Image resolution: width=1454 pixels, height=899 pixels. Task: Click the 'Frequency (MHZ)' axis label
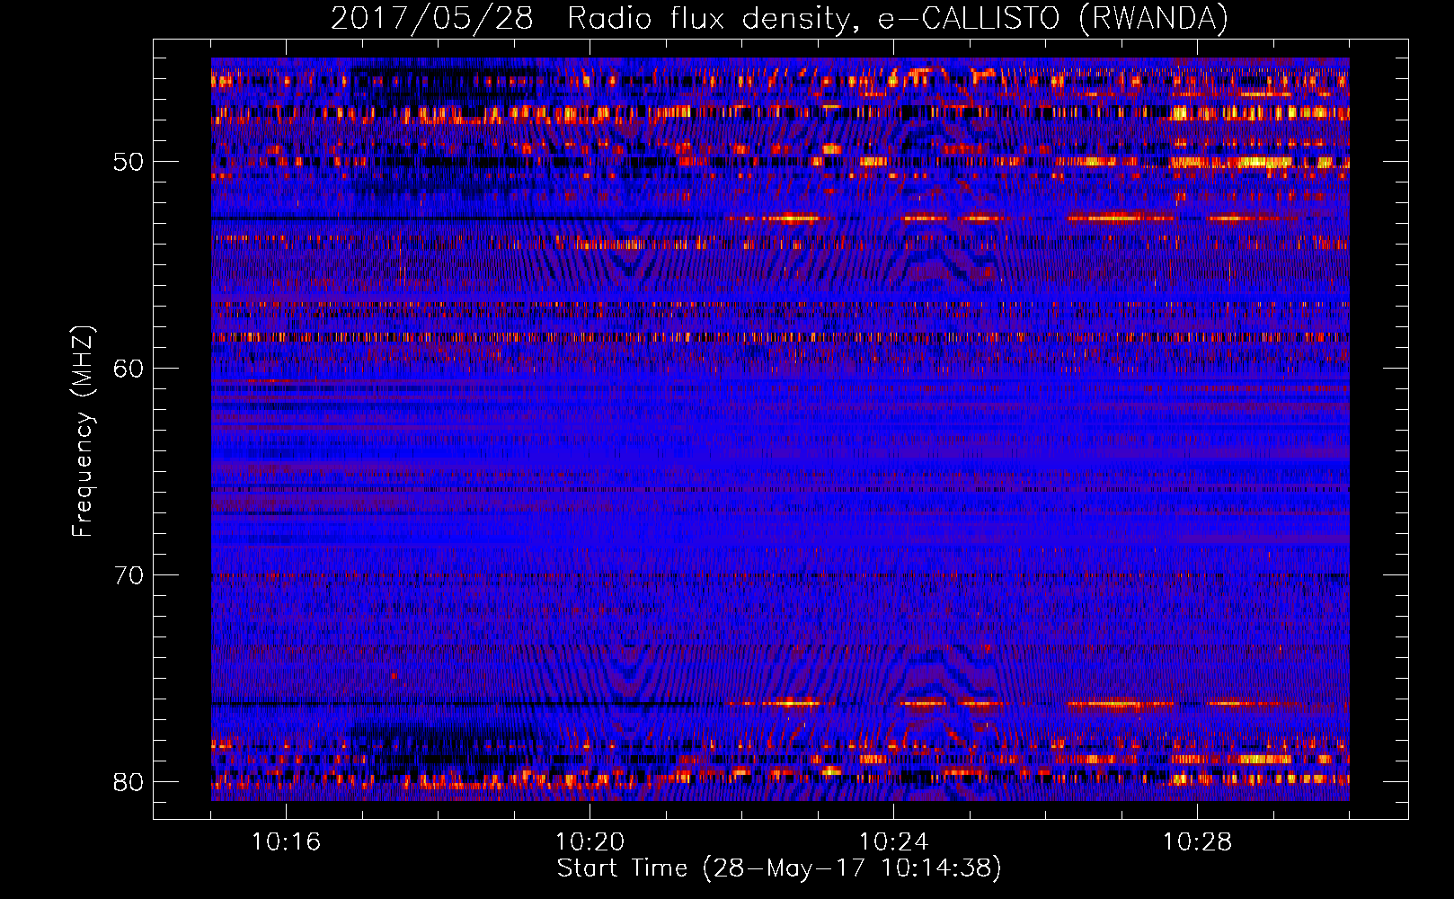click(x=83, y=432)
